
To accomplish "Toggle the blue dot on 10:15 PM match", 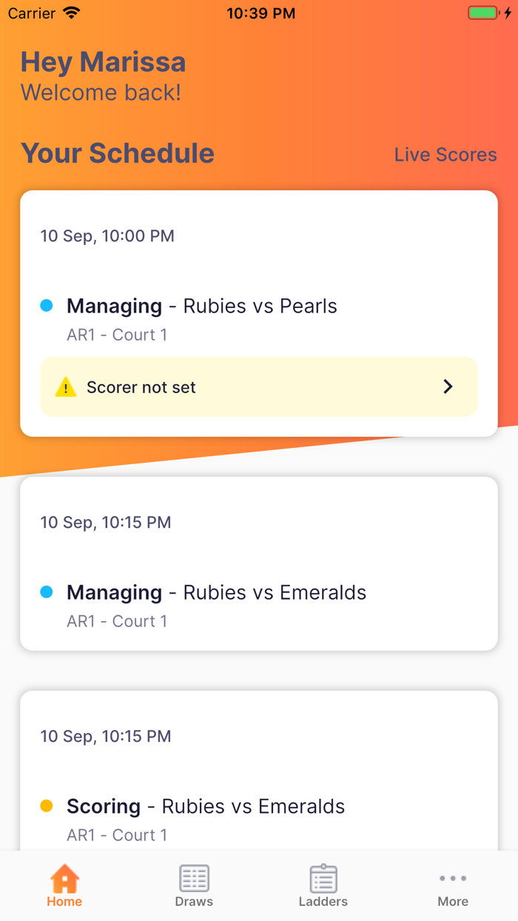I will (x=47, y=592).
